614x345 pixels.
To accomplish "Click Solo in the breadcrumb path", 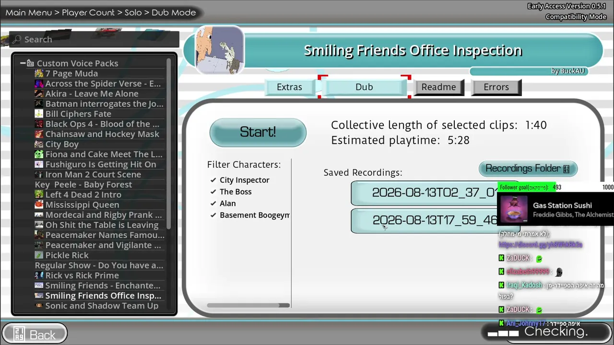I will tap(133, 12).
